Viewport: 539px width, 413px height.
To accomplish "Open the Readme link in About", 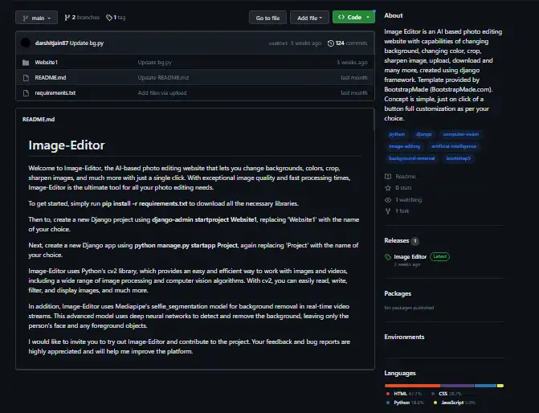I will (406, 177).
